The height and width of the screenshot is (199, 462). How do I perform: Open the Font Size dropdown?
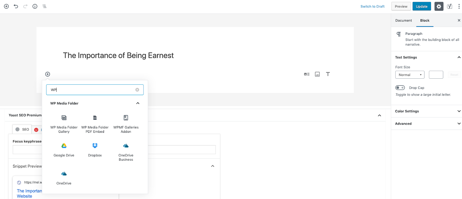(409, 75)
